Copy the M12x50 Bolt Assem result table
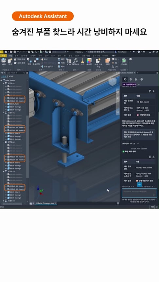 (x=150, y=157)
